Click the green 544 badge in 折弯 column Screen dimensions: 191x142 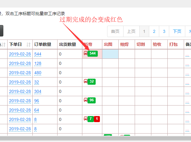[93, 54]
